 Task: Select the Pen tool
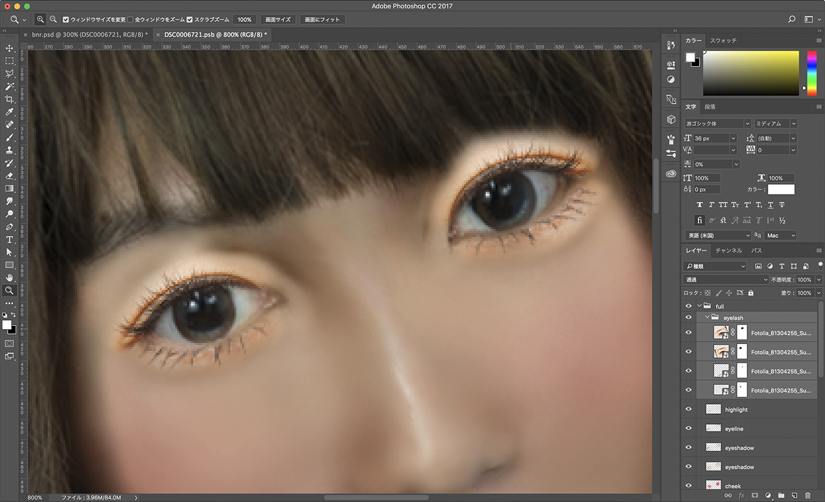click(9, 227)
